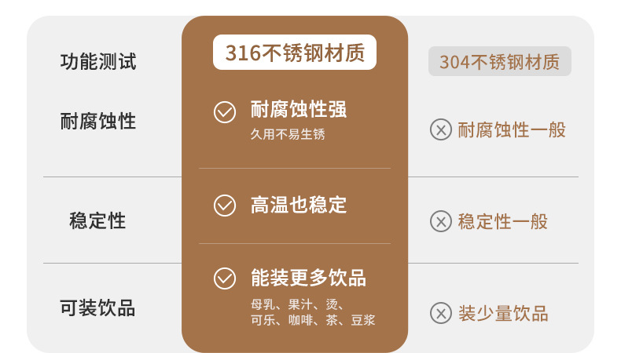
Task: Click the 高温也稳定 heading text
Action: [299, 206]
